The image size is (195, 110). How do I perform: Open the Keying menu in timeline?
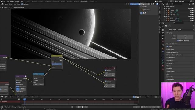[14, 107]
